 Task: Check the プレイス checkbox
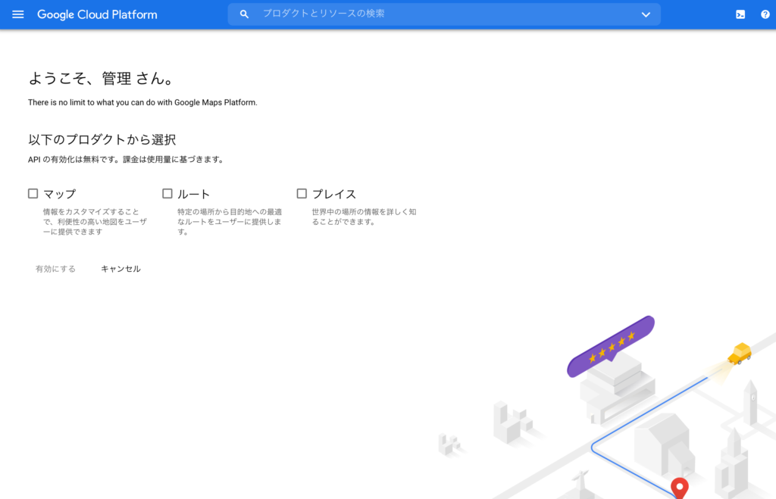click(302, 193)
